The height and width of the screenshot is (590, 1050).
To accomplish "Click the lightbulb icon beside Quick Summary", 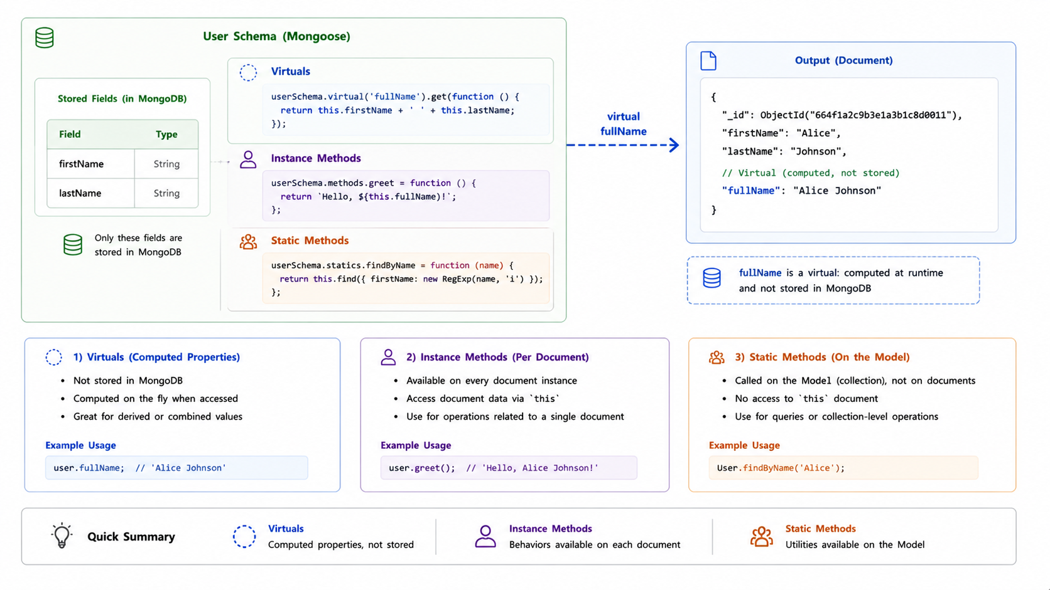I will [x=62, y=536].
